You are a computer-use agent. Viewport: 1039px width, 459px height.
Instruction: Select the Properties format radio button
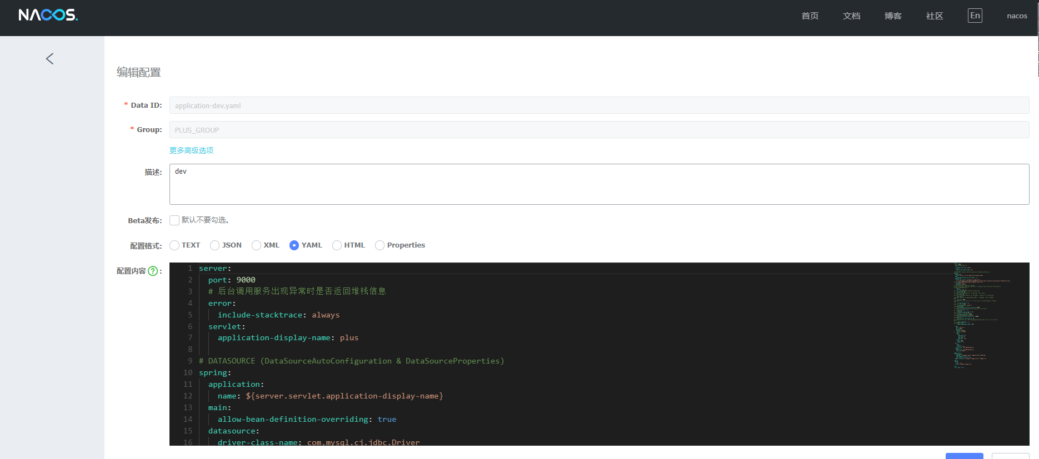point(380,245)
